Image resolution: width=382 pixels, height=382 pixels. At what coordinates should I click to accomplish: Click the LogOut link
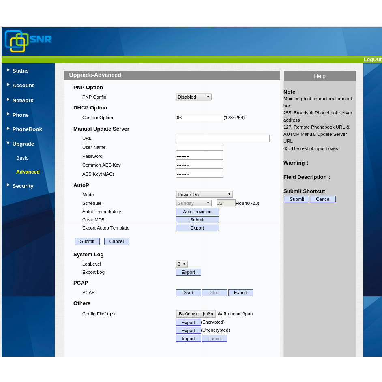pos(372,60)
